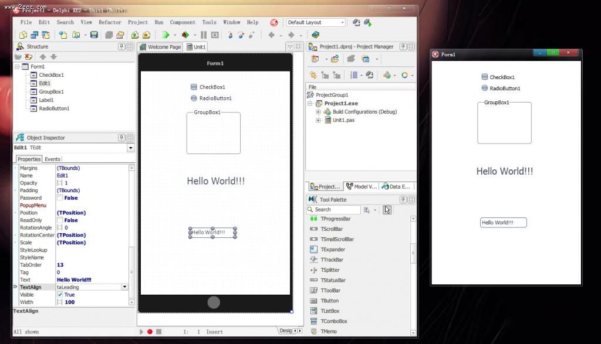
Task: Click the Run (green play) toolbar button
Action: point(166,35)
